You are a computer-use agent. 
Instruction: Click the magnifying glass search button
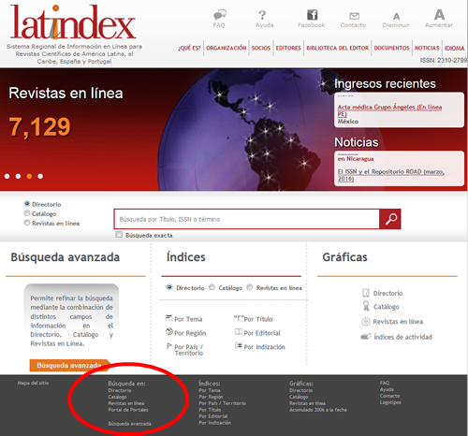click(x=390, y=219)
